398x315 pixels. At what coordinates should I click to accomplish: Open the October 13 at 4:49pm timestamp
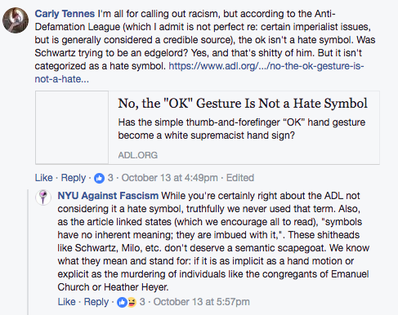169,178
